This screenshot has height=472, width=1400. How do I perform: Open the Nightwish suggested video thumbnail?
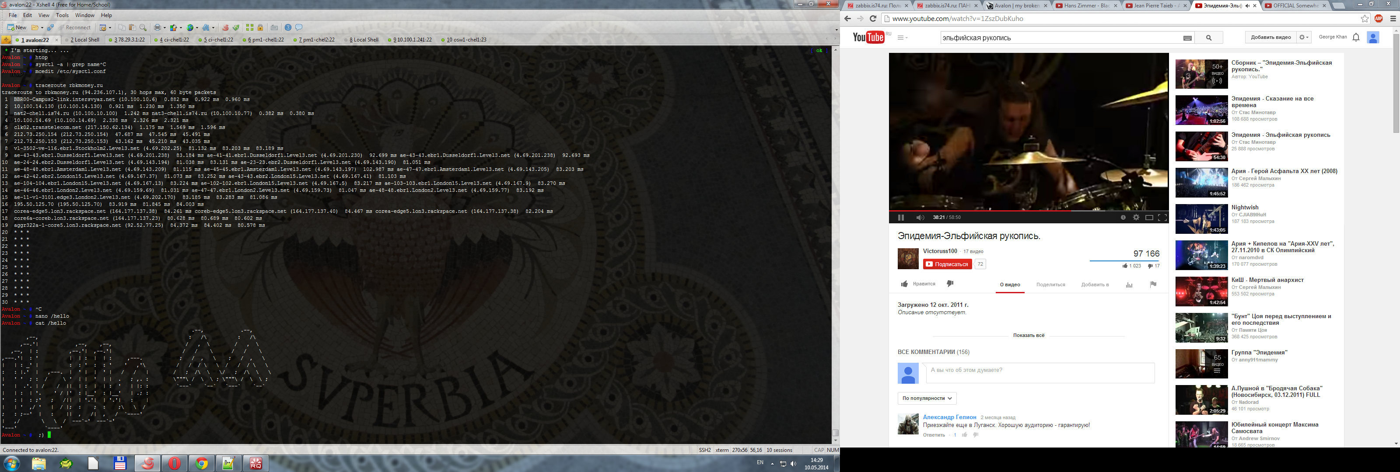1201,219
